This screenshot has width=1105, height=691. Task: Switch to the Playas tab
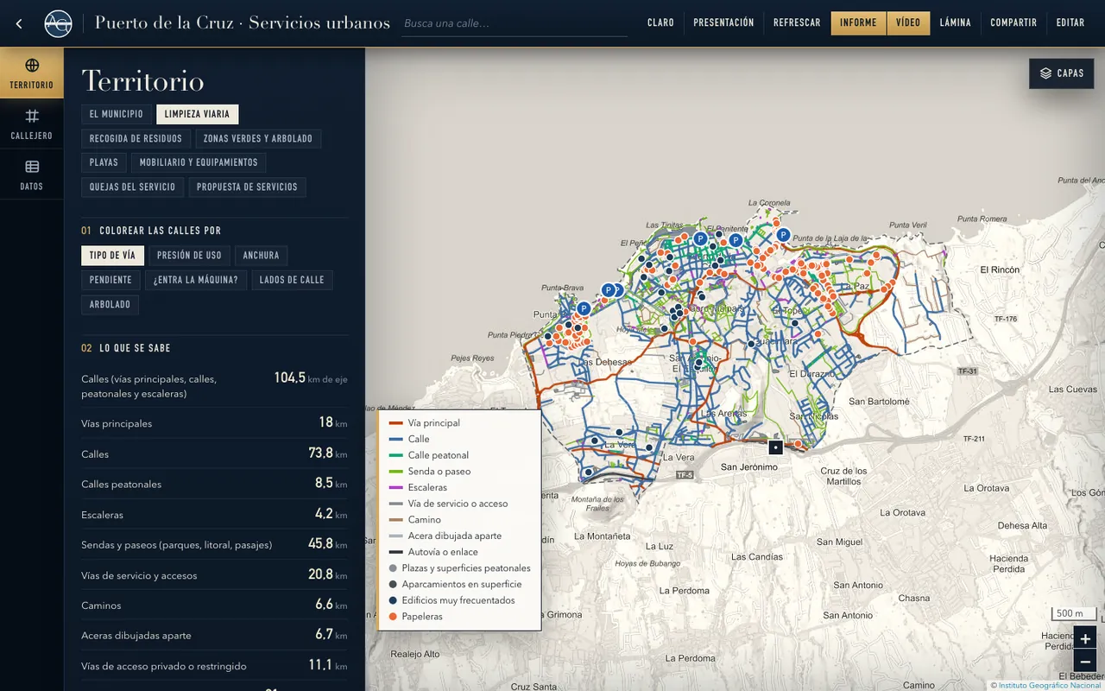[x=104, y=162]
